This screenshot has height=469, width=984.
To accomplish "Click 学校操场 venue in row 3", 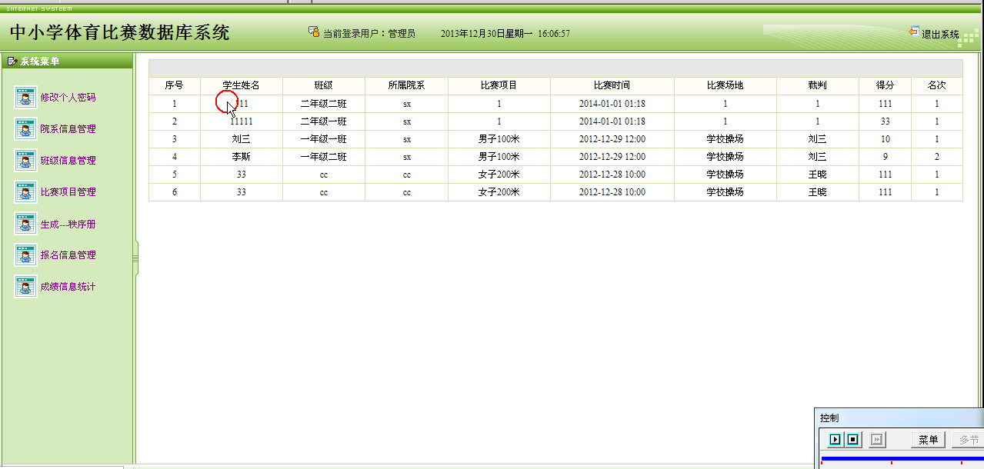I will (x=725, y=139).
